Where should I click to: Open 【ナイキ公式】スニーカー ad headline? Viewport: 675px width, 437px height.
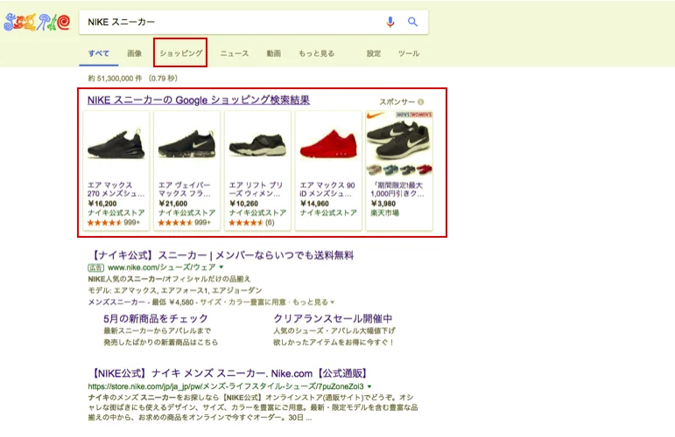pyautogui.click(x=221, y=256)
